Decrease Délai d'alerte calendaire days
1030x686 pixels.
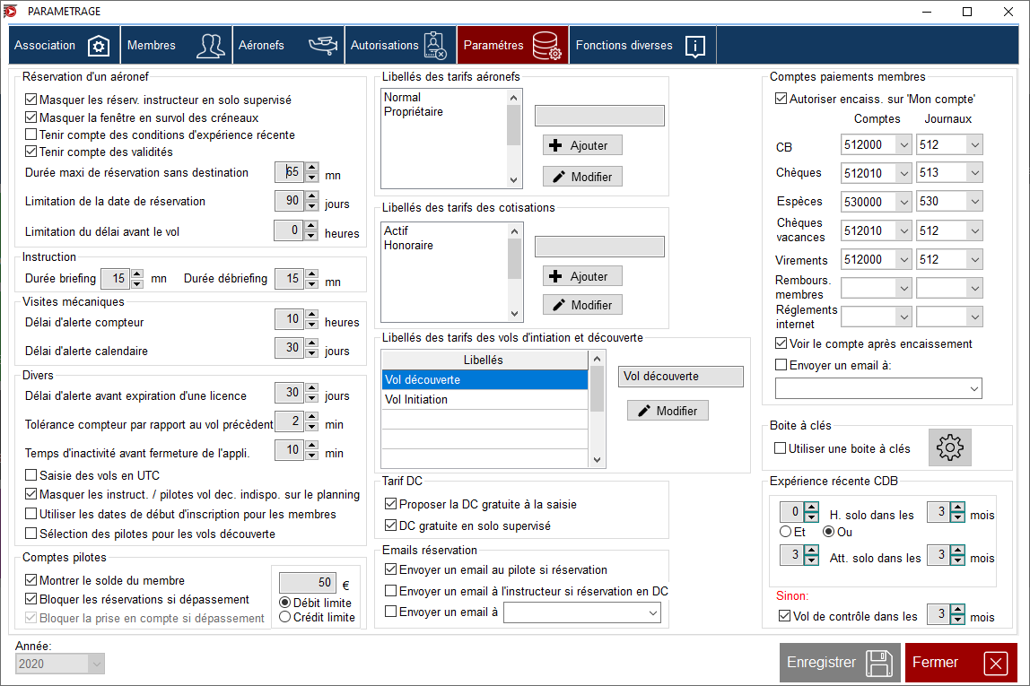coord(312,352)
